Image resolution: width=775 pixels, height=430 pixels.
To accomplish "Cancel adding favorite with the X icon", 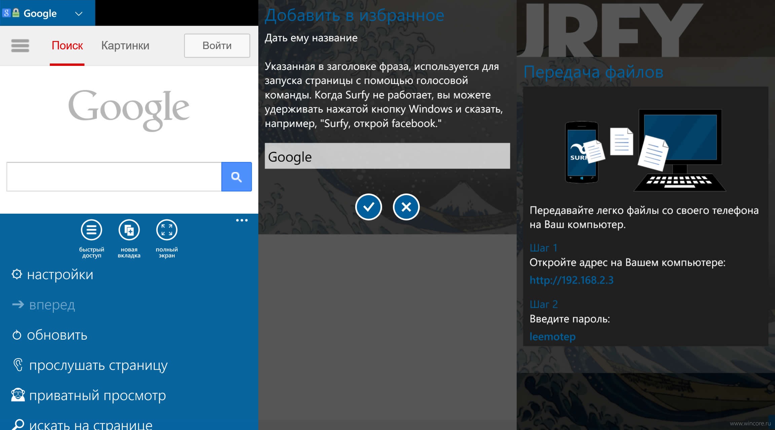I will (406, 207).
